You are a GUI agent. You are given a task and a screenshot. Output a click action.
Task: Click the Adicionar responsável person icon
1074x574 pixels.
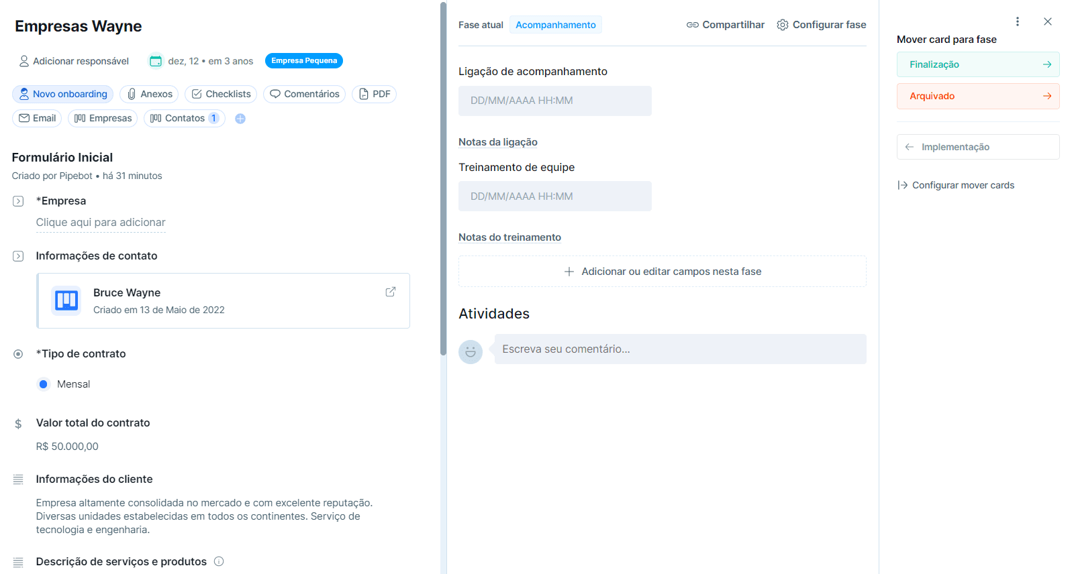[x=24, y=61]
